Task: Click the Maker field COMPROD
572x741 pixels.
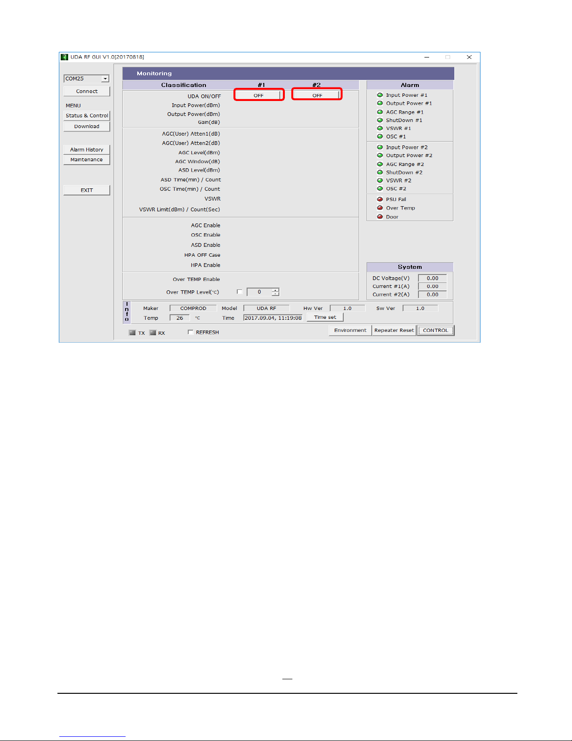Action: (x=193, y=308)
